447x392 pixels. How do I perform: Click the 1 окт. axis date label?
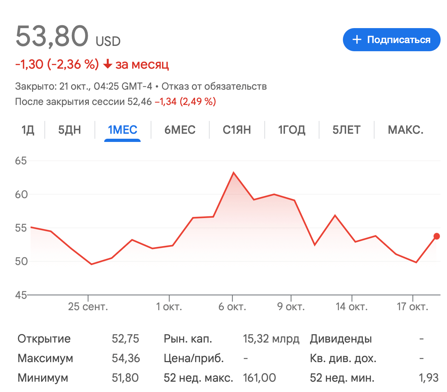(169, 307)
